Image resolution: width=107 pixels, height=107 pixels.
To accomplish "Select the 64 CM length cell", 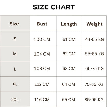I will [68, 84].
